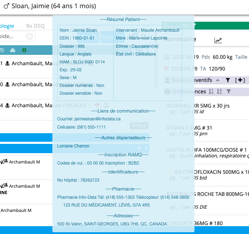Click Lorraine Charron under Autres dispensateurs
Viewport: 249px width, 234px height.
tap(73, 146)
